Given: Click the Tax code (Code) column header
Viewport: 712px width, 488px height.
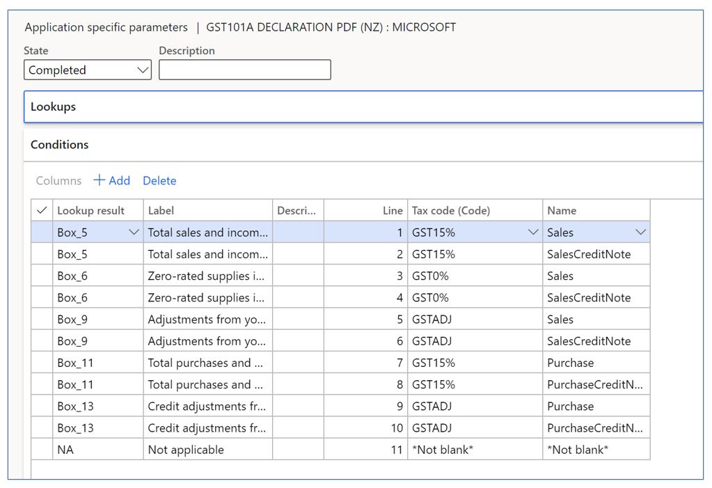Looking at the screenshot, I should point(451,210).
